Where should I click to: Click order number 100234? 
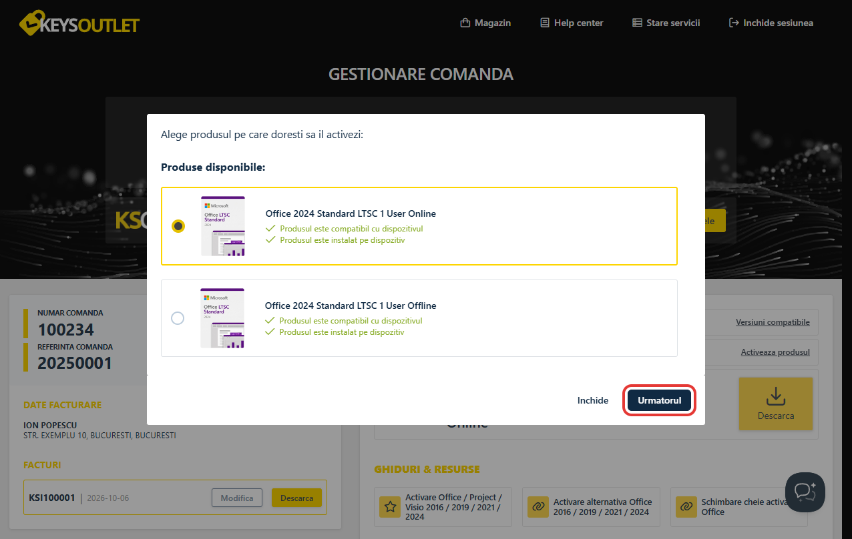66,330
